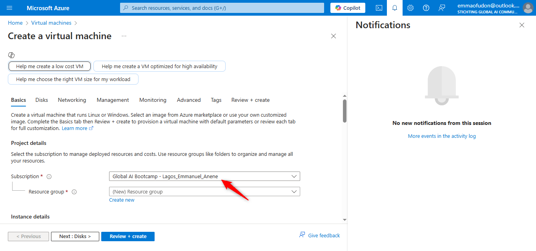Open More events in the activity log

pos(442,136)
